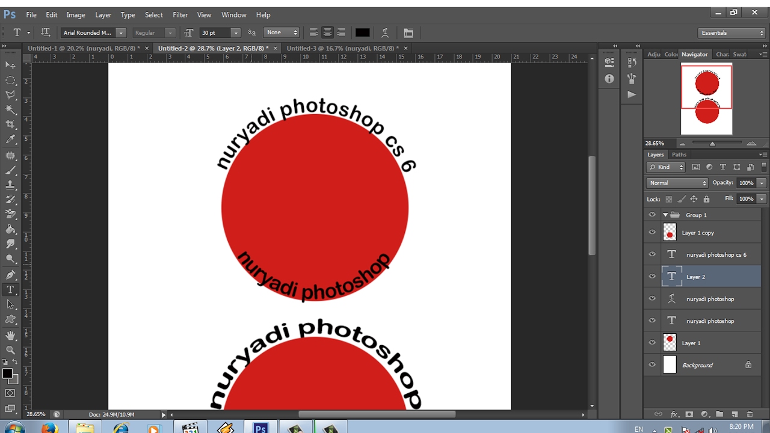Toggle lock transparent pixels
The image size is (770, 433).
668,199
